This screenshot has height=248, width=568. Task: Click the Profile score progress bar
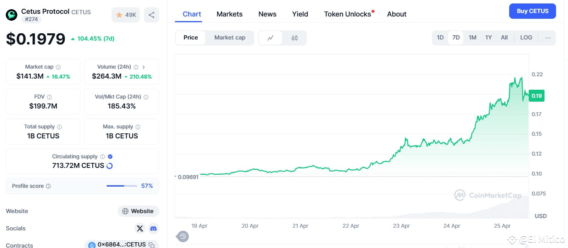pyautogui.click(x=122, y=186)
